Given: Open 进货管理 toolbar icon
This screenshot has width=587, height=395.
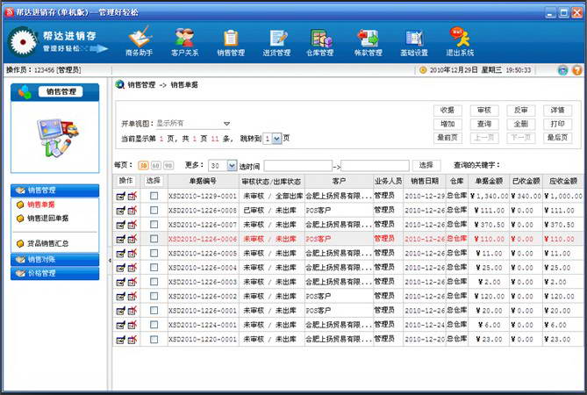Looking at the screenshot, I should click(276, 41).
